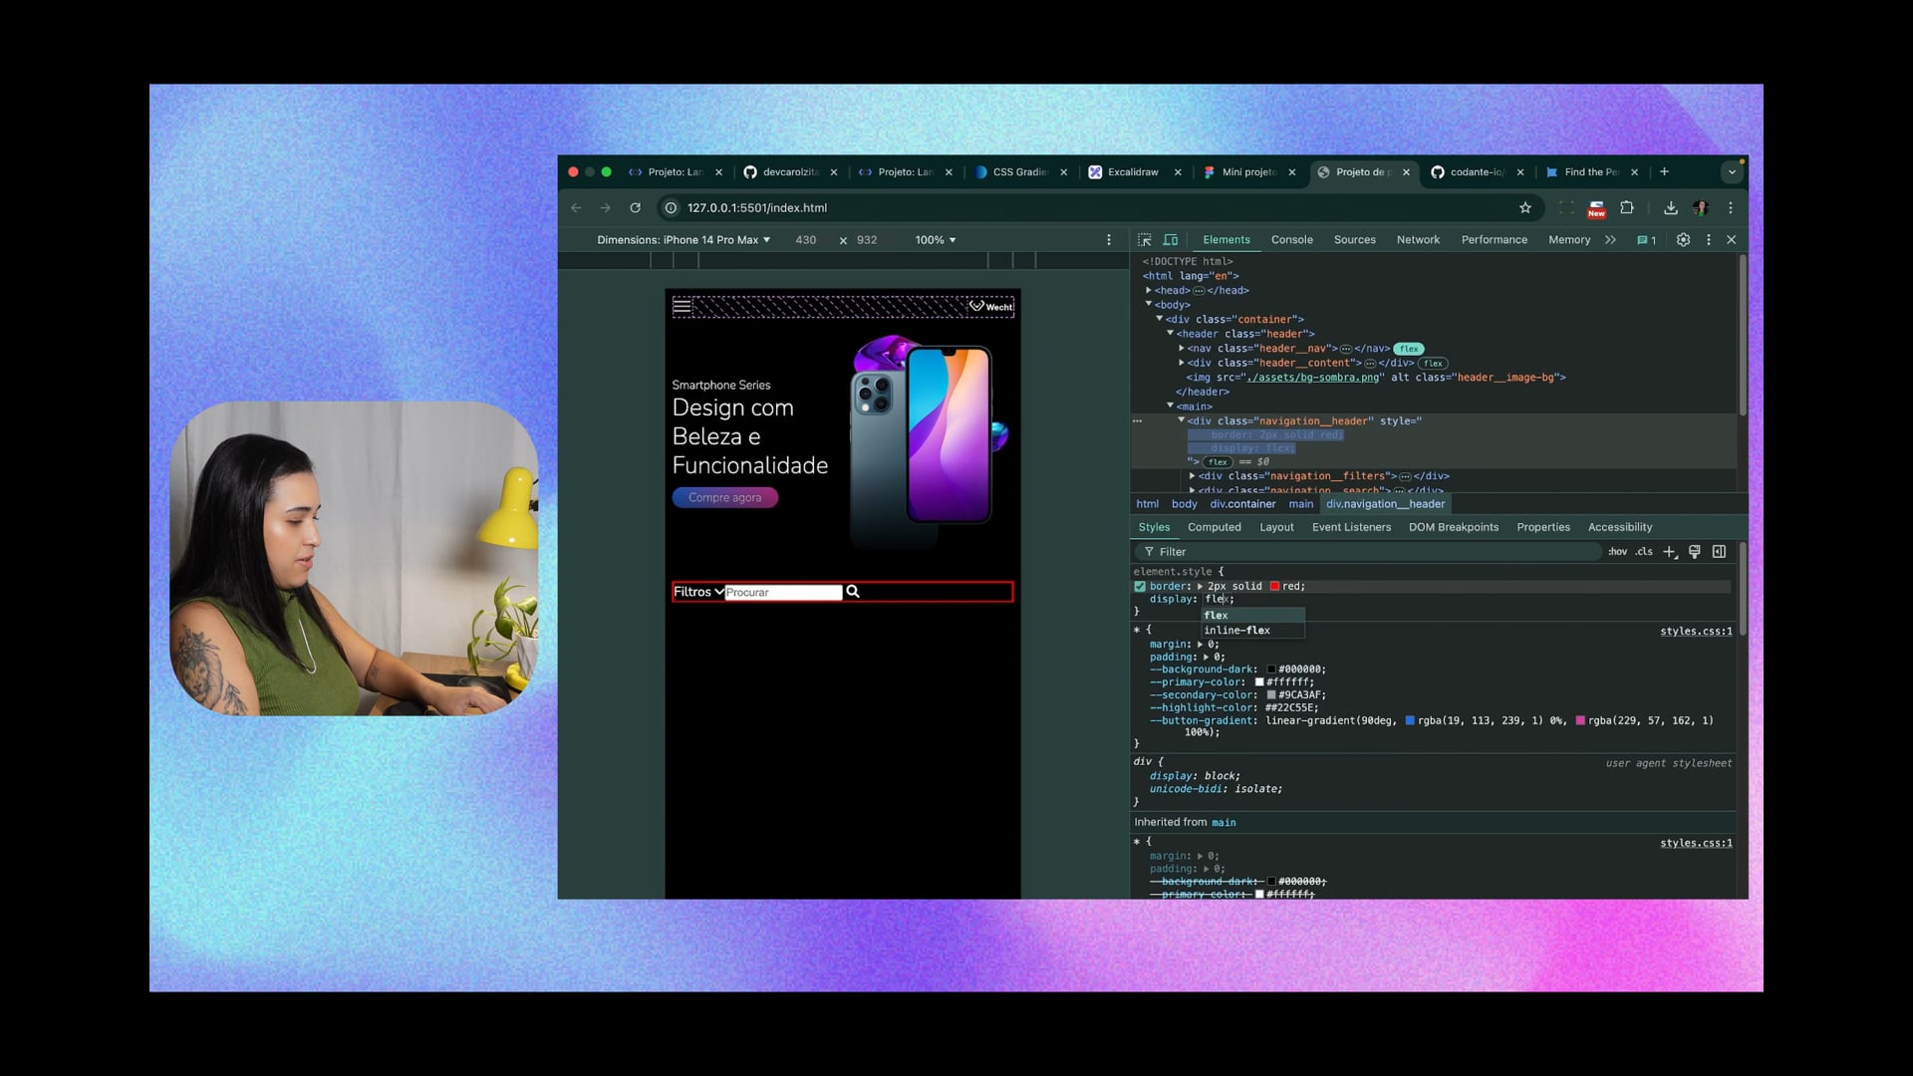
Task: Click the red border color swatch
Action: [x=1274, y=587]
